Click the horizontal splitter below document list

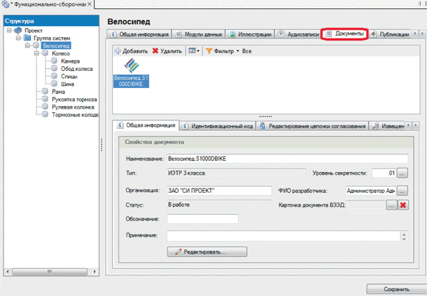point(266,116)
